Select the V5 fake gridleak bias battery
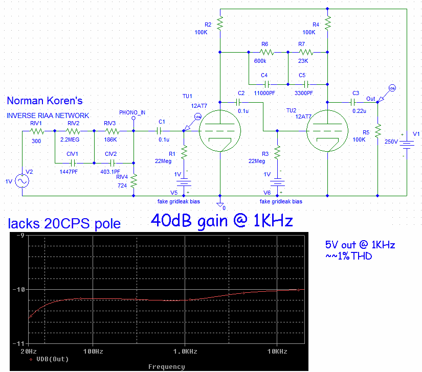The image size is (422, 372). coord(184,183)
